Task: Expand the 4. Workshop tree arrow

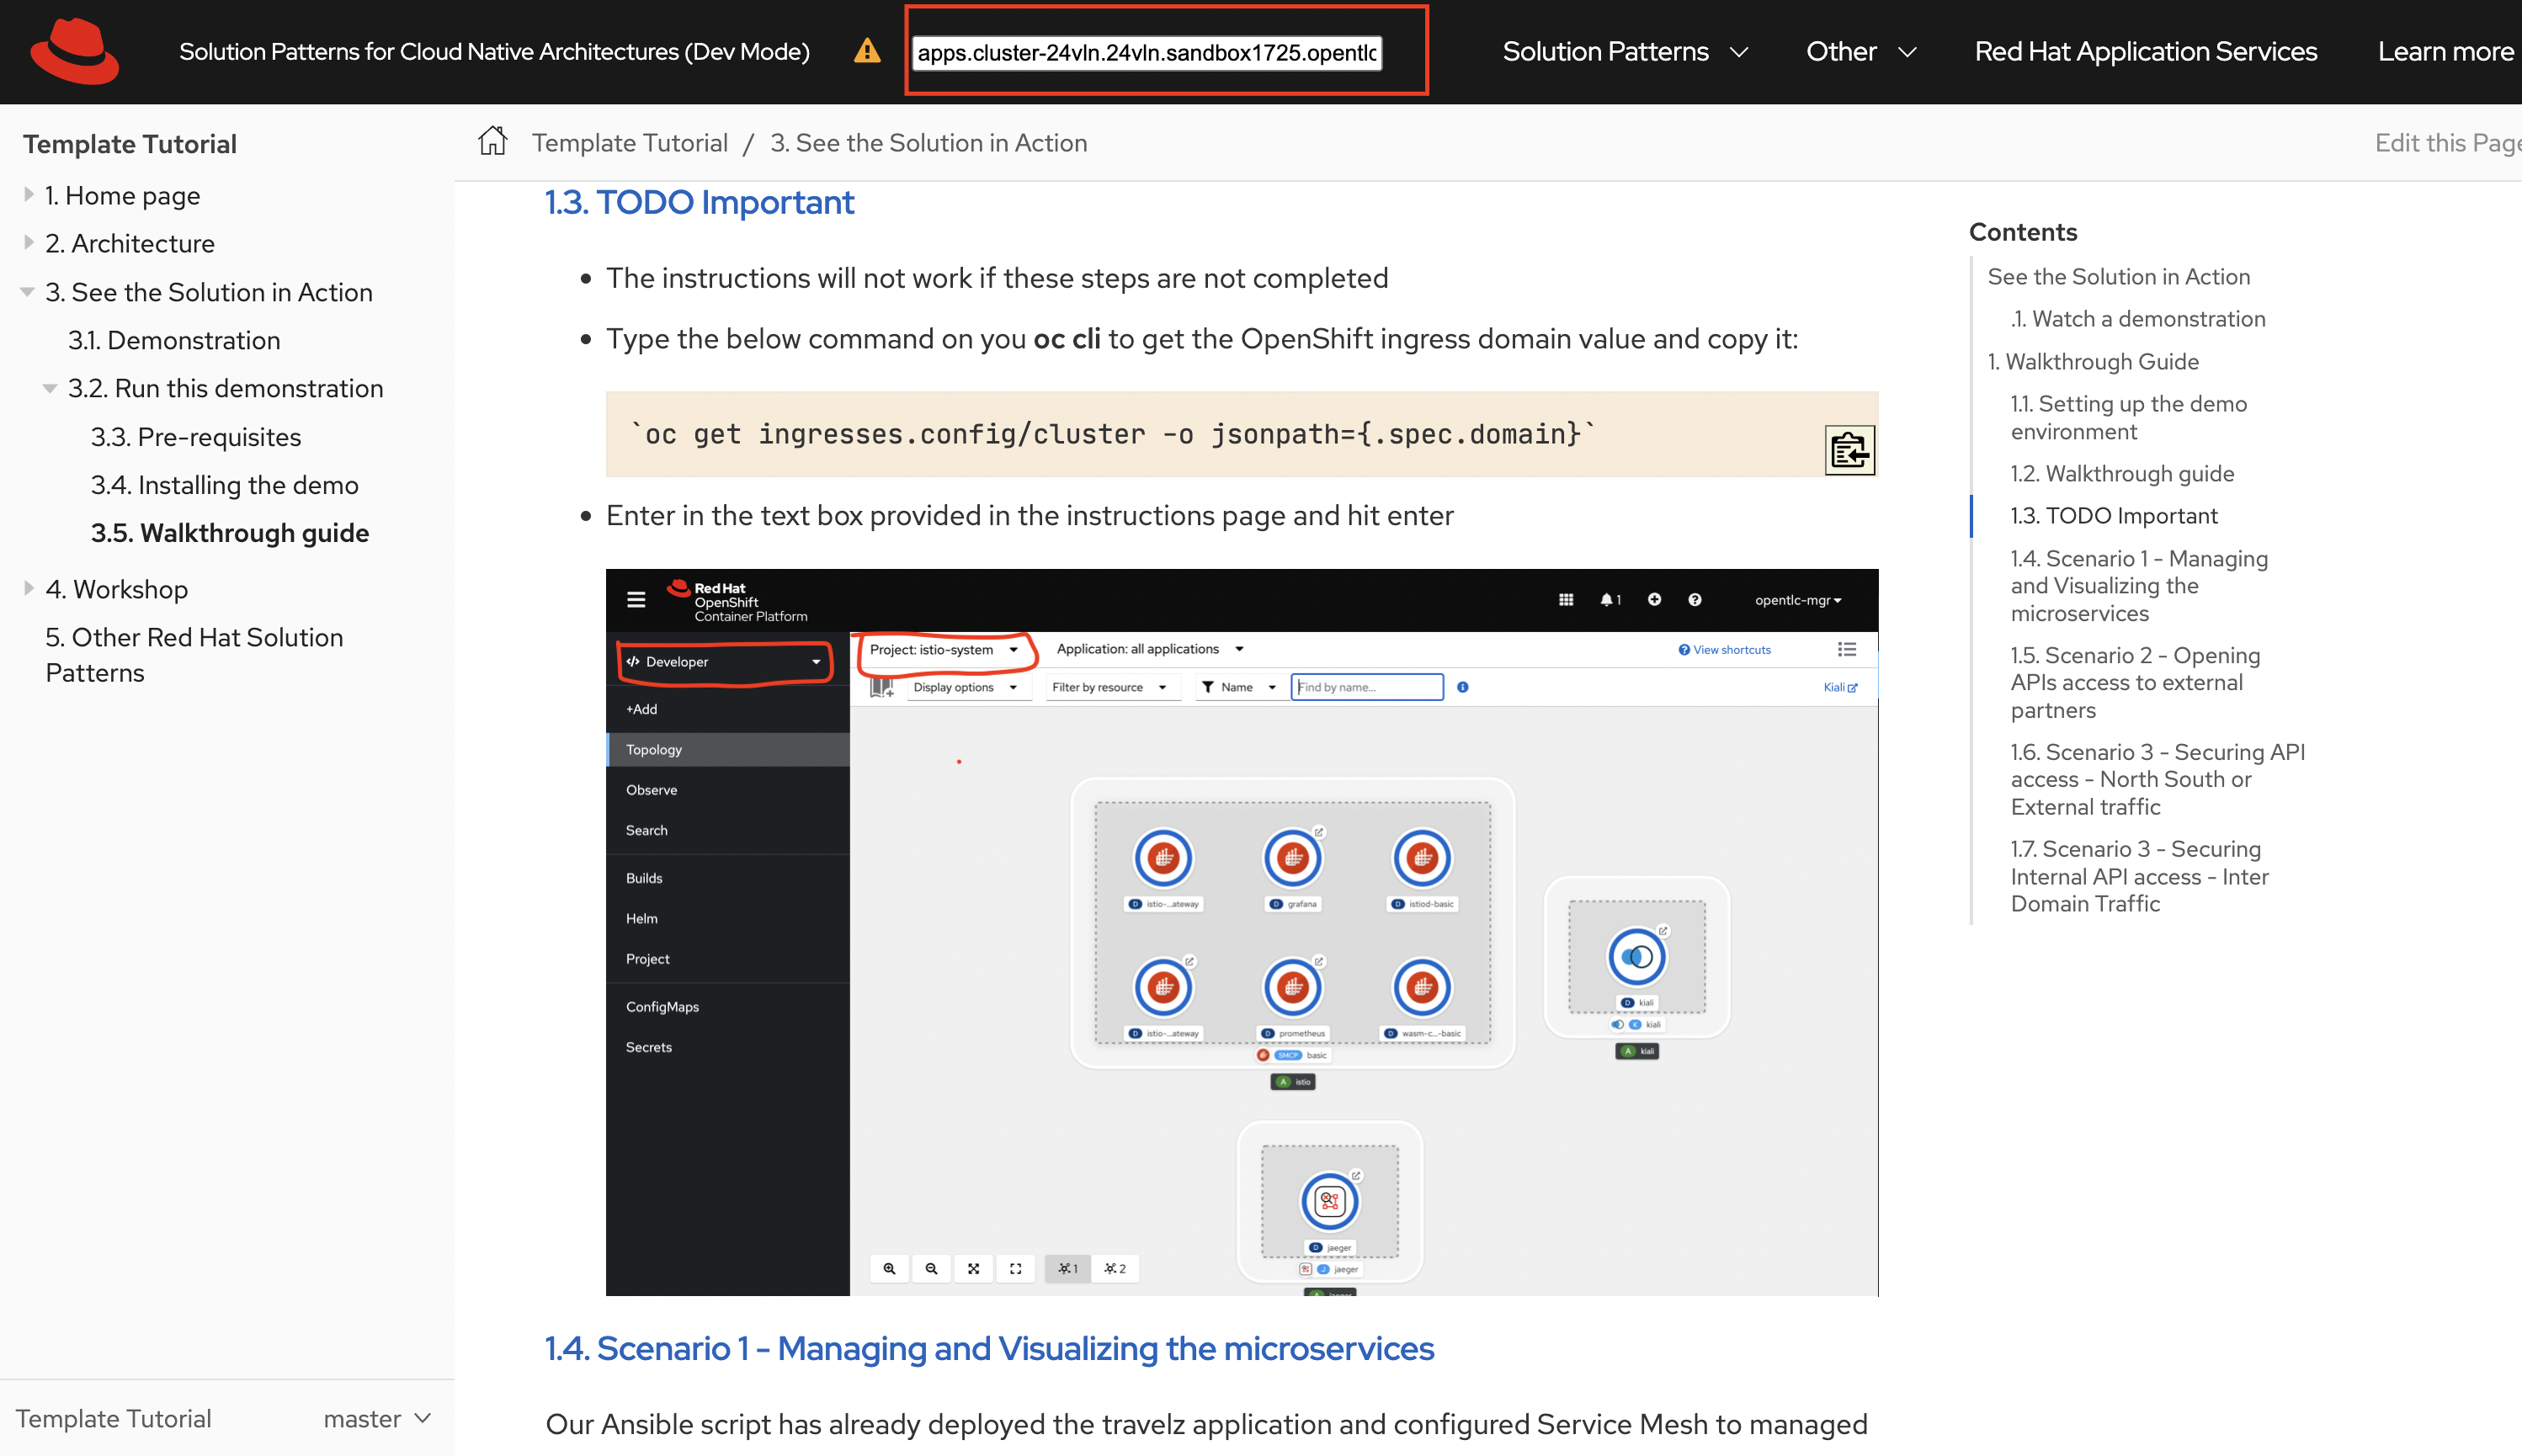Action: [29, 589]
